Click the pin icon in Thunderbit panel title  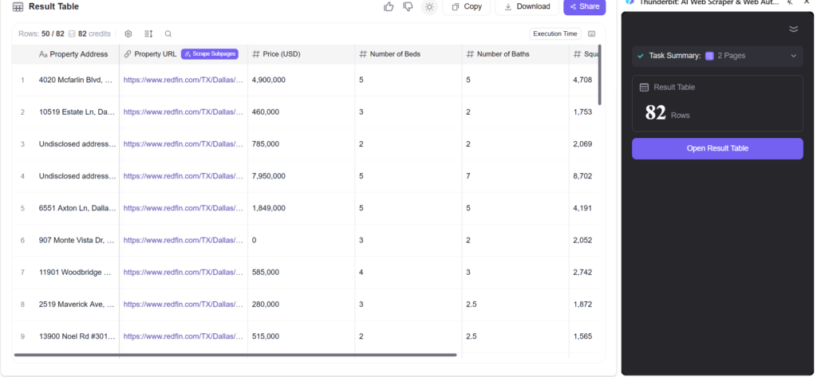click(x=791, y=2)
